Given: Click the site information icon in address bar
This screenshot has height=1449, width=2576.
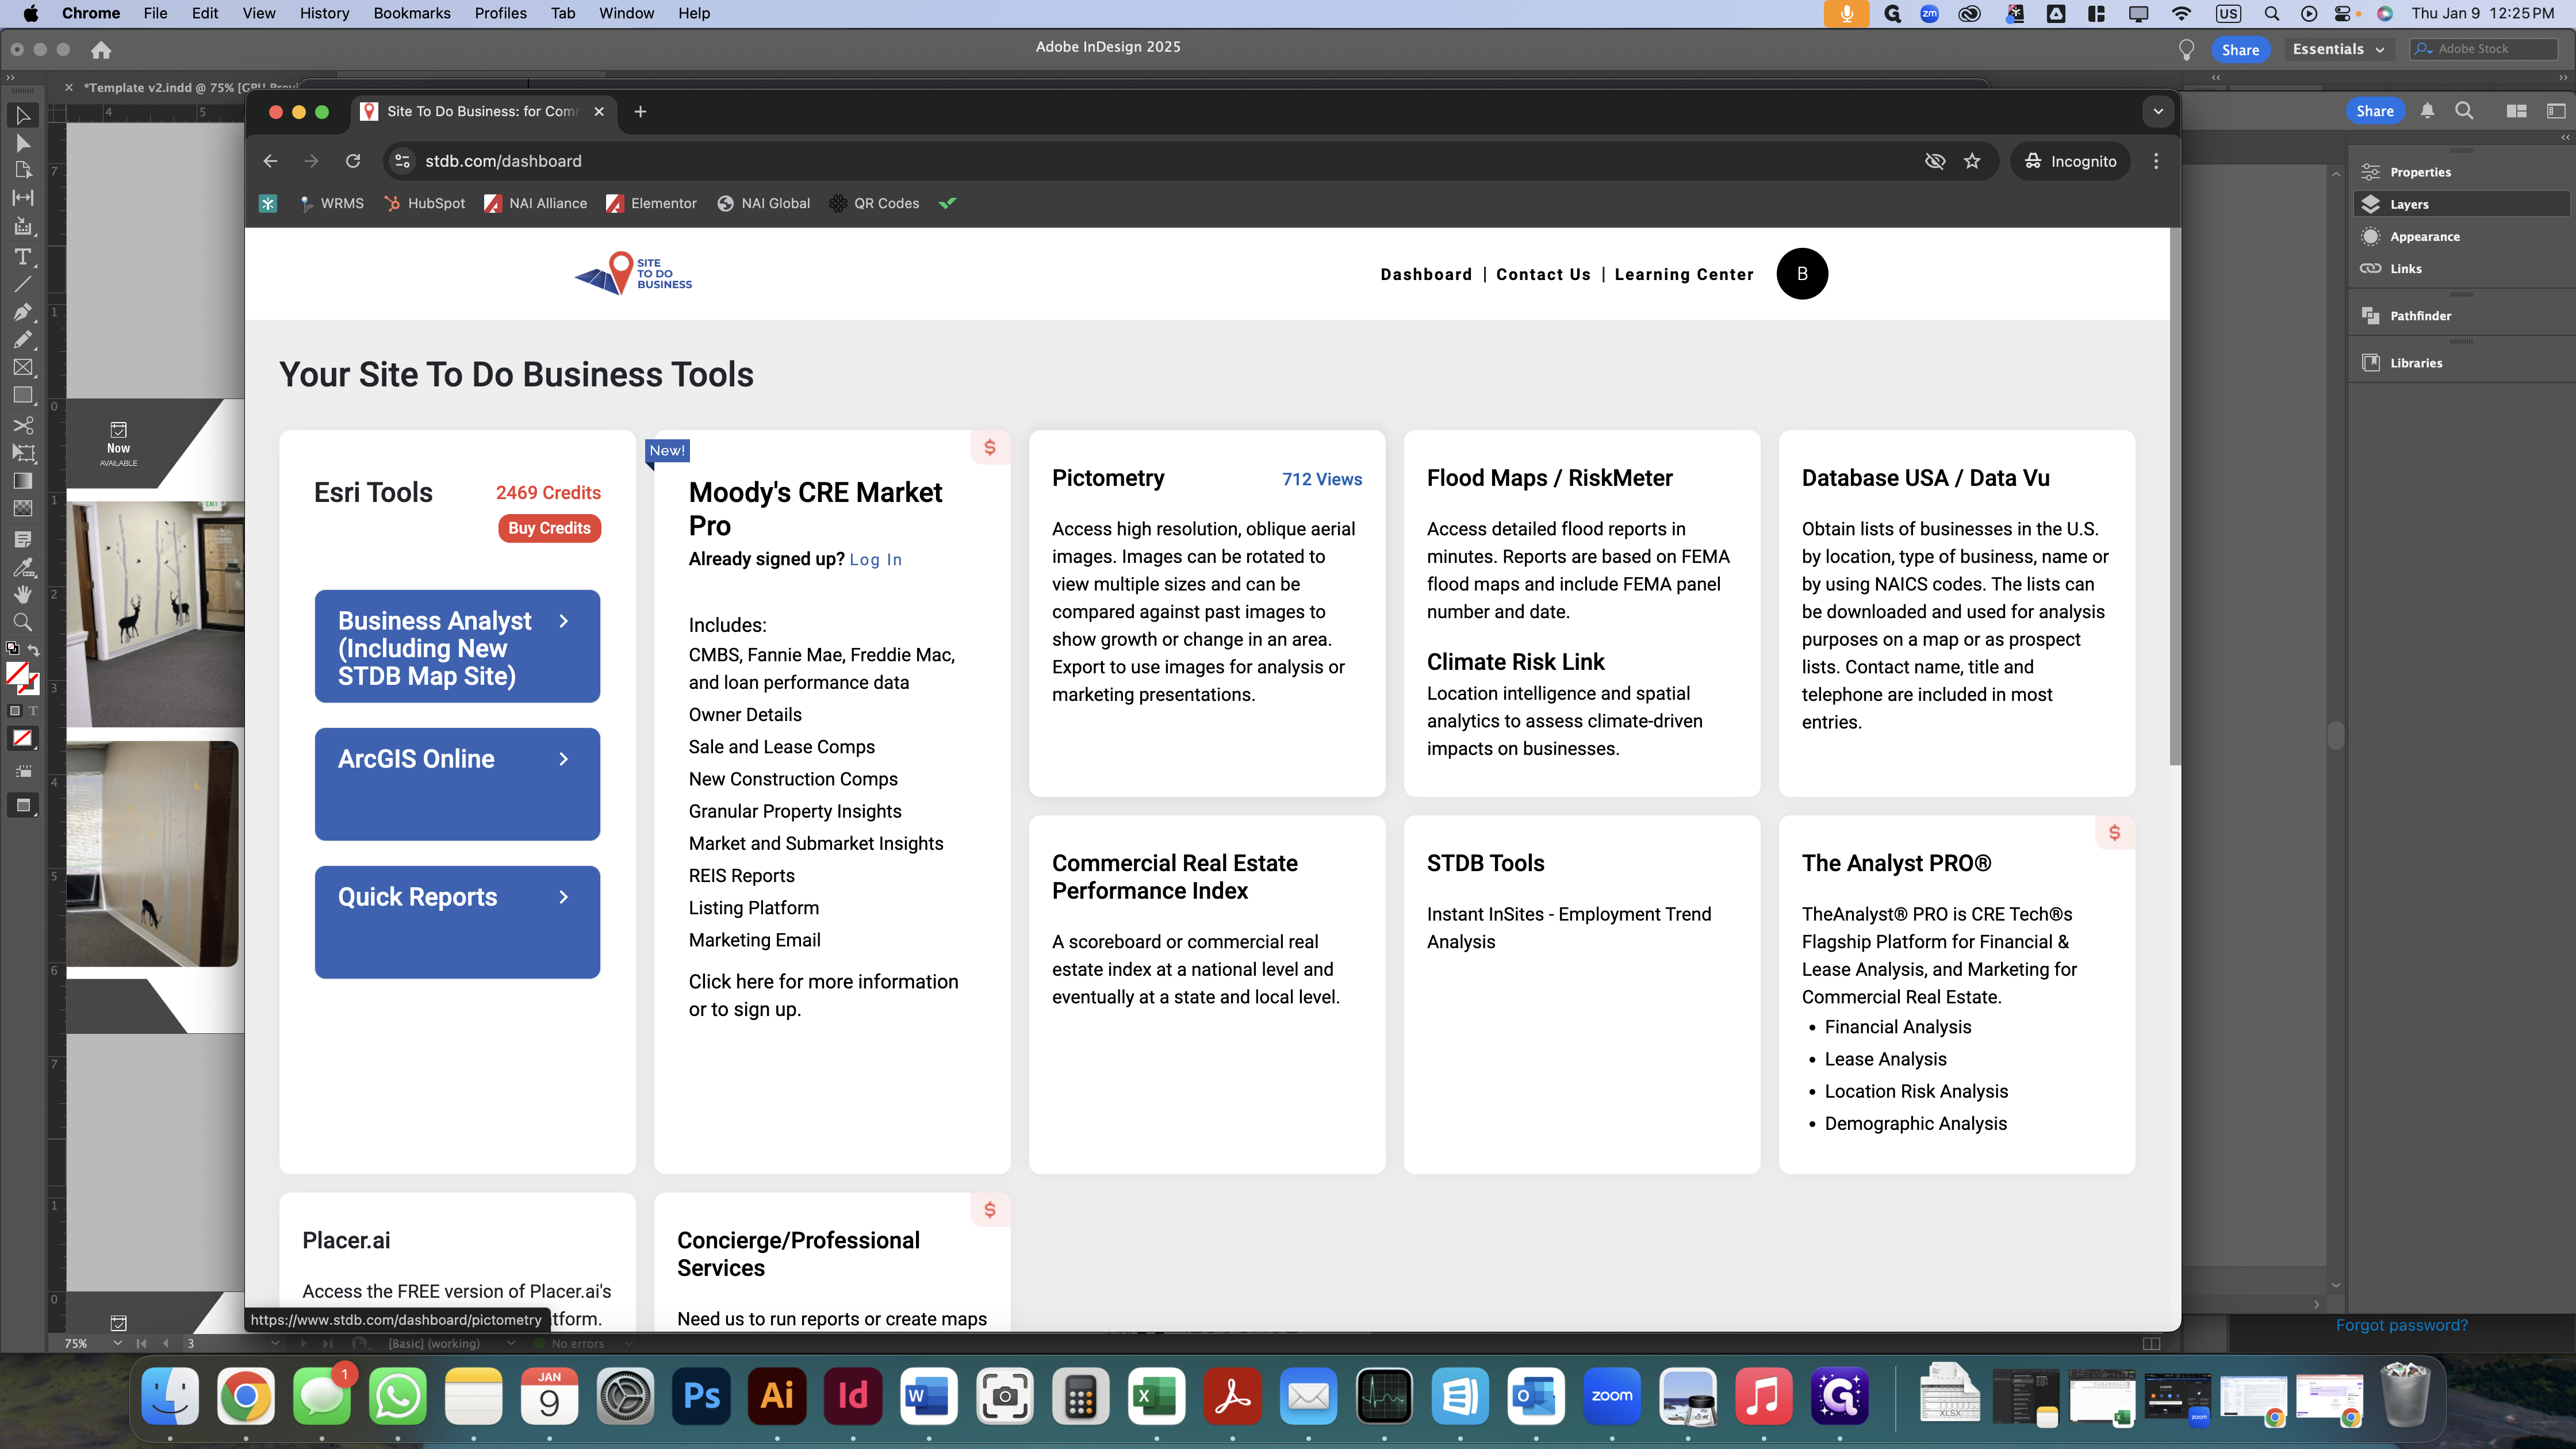Looking at the screenshot, I should click(x=402, y=161).
